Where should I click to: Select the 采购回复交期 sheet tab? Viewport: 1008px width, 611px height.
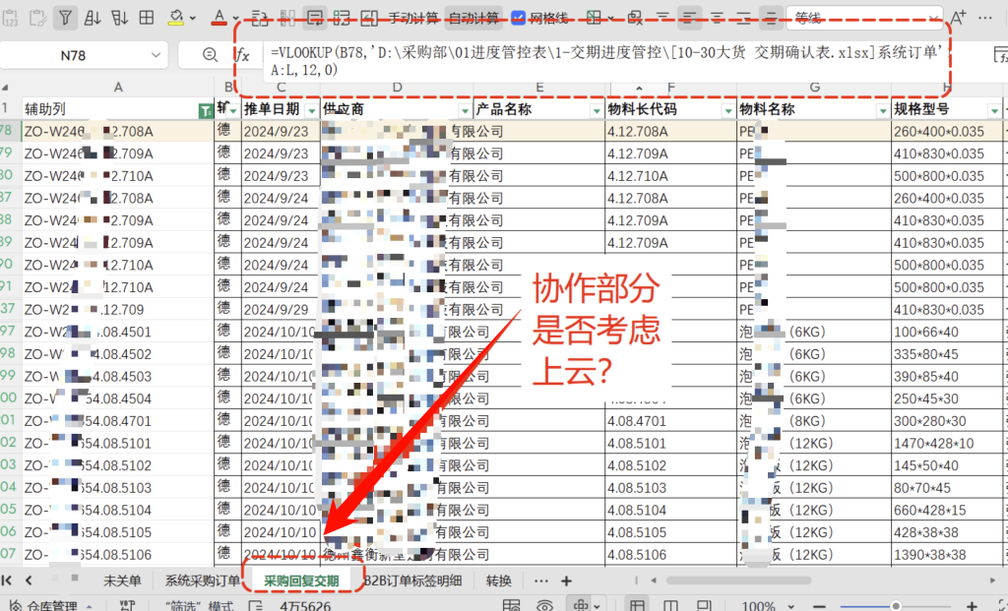click(301, 580)
